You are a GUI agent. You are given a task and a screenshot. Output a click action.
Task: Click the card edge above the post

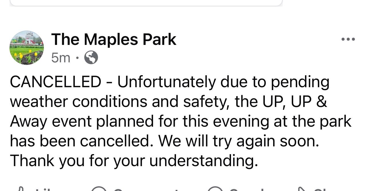(x=146, y=3)
